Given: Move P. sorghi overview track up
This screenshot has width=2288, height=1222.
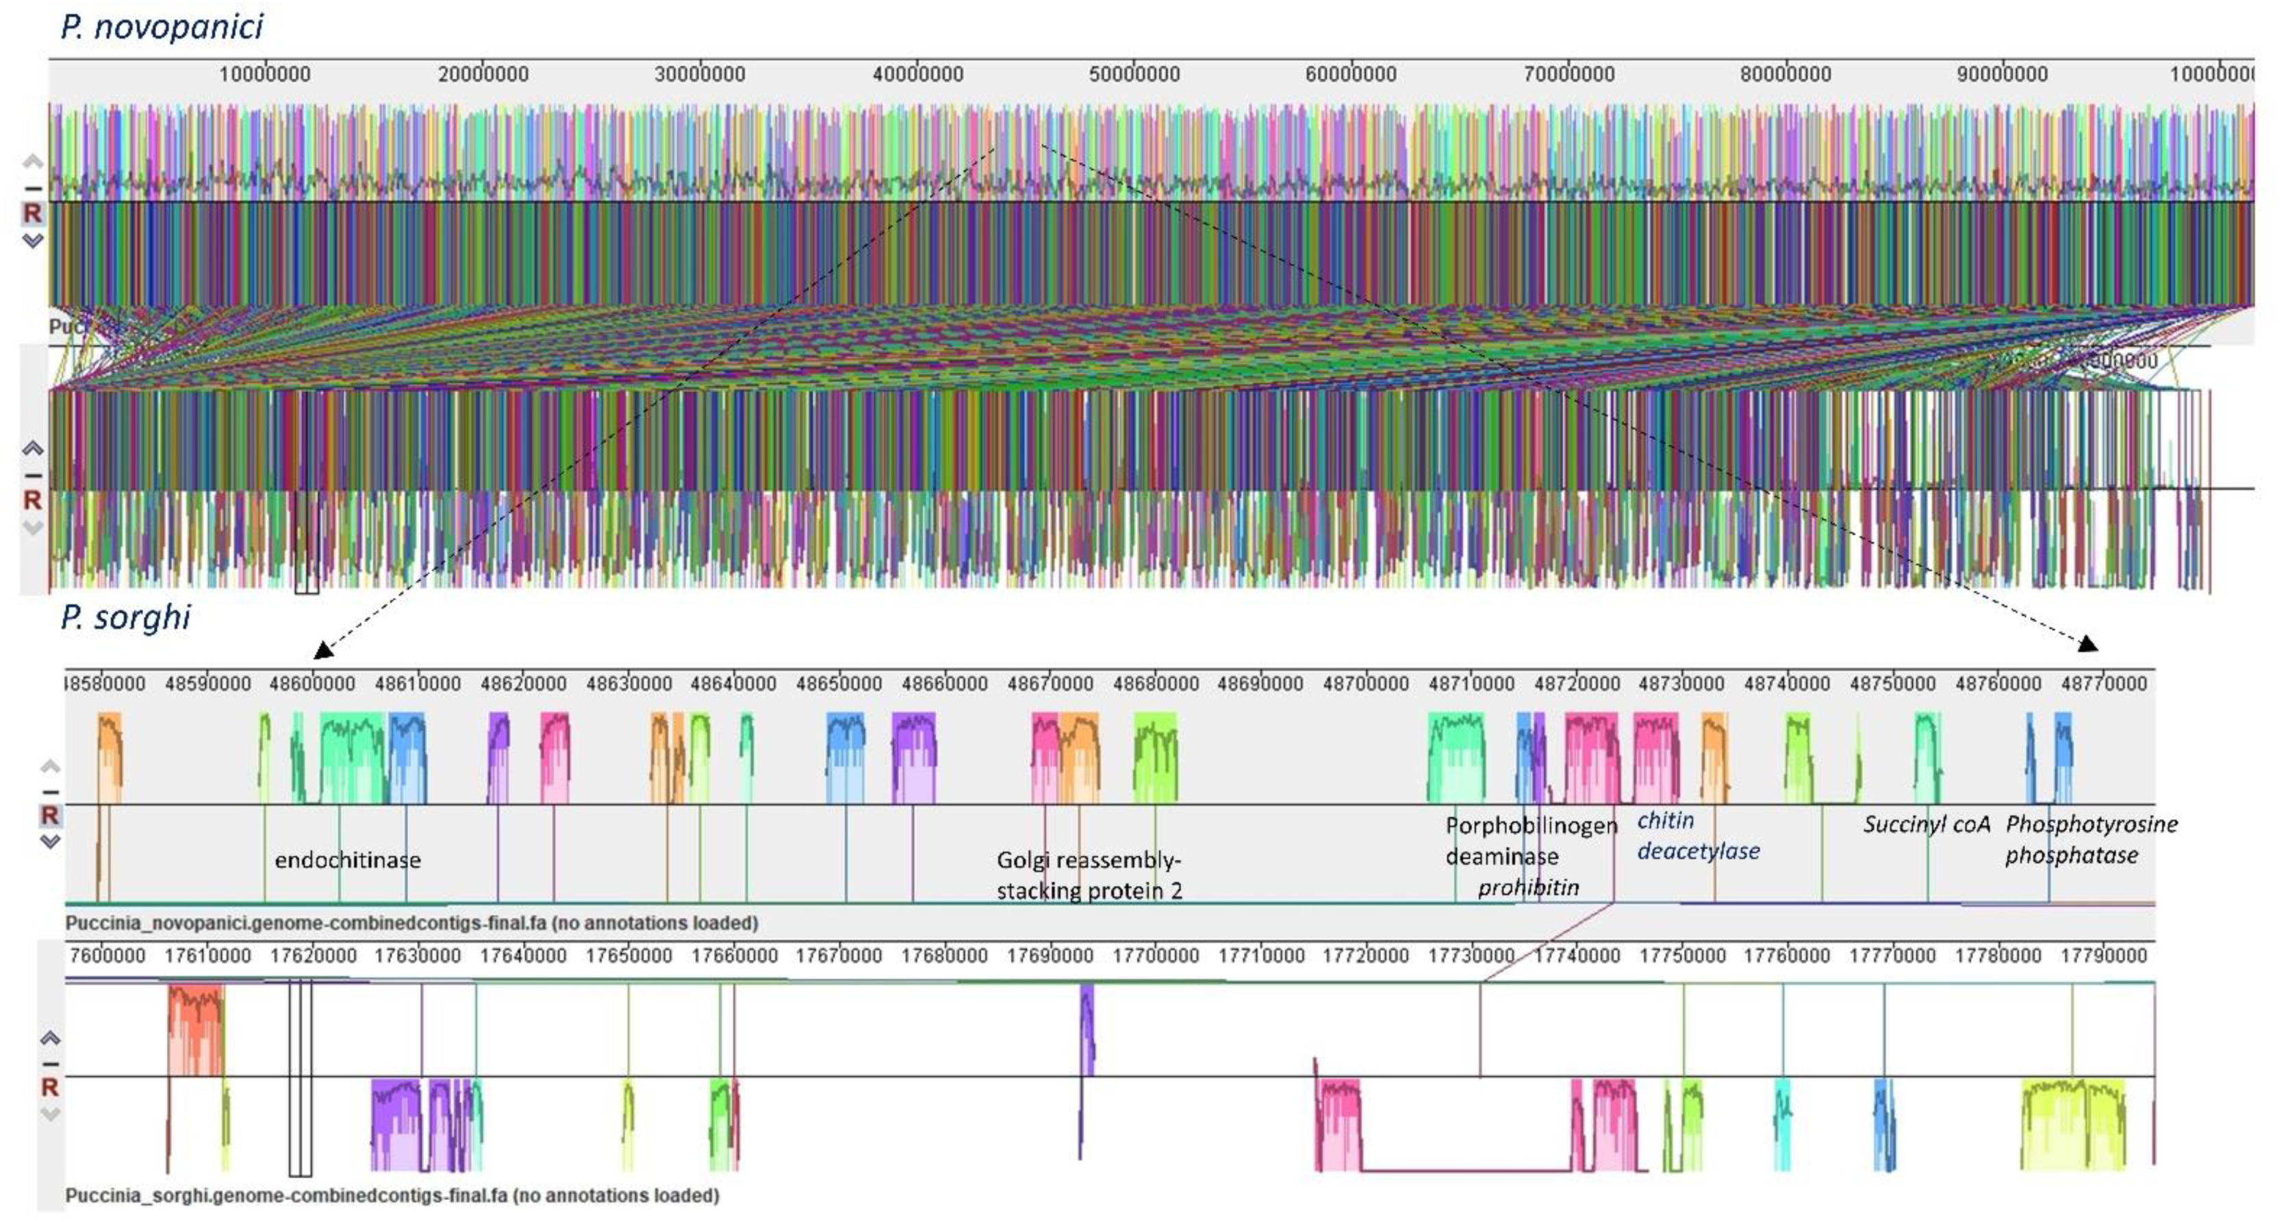Looking at the screenshot, I should (x=32, y=448).
